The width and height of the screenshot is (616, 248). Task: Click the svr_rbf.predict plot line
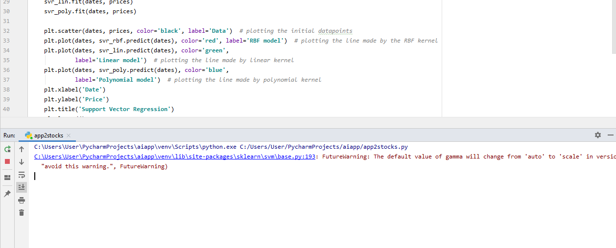(x=240, y=41)
